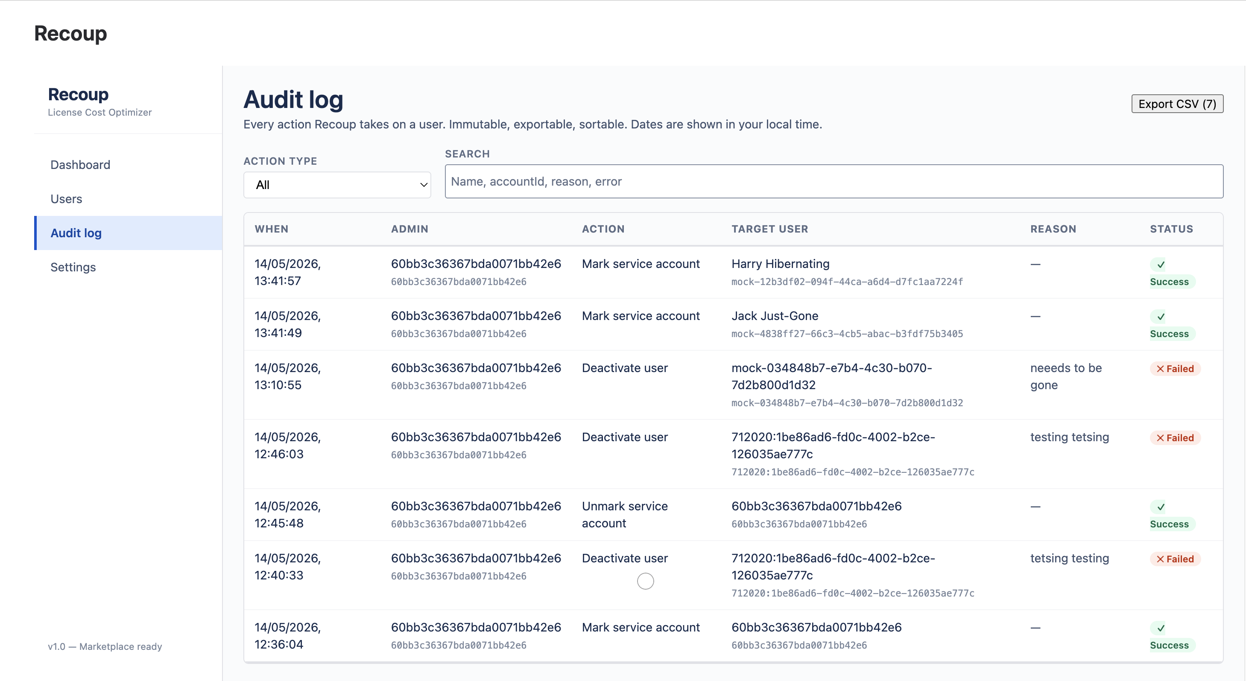Click target user 60bb3c36367bda0071bb42e6 in 12:45:48 row
The height and width of the screenshot is (681, 1246).
click(816, 506)
